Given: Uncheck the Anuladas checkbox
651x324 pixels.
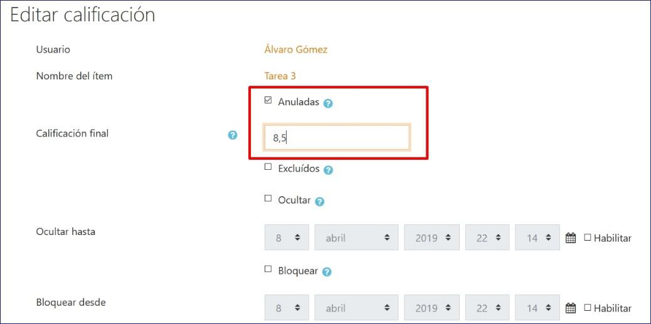Looking at the screenshot, I should tap(268, 101).
